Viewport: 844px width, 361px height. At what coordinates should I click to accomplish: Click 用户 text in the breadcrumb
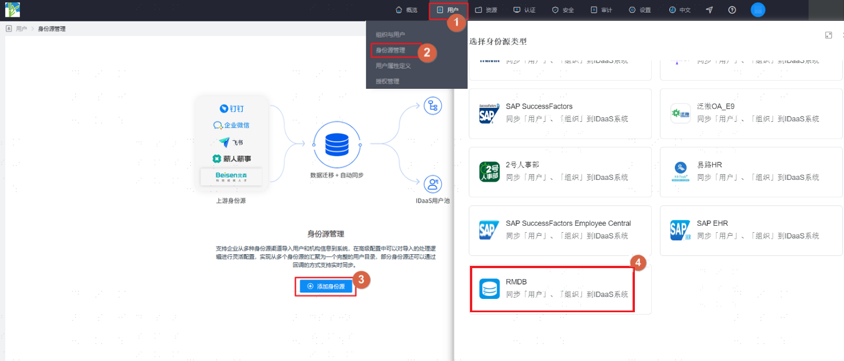click(21, 28)
